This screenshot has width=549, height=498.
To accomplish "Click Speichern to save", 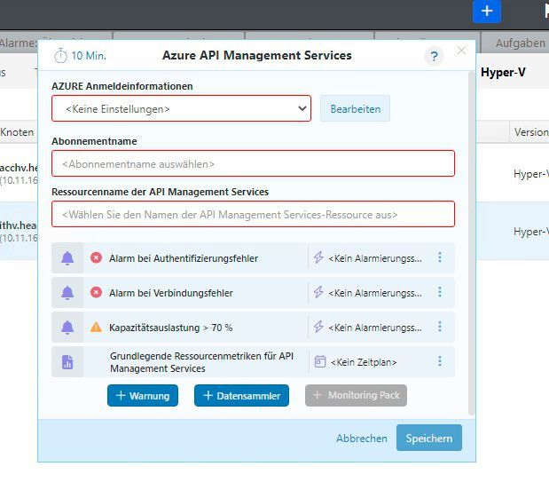I will (429, 438).
